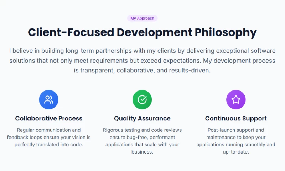This screenshot has height=171, width=285.
Task: Click the "Regular communication and" description text
Action: tap(48, 130)
